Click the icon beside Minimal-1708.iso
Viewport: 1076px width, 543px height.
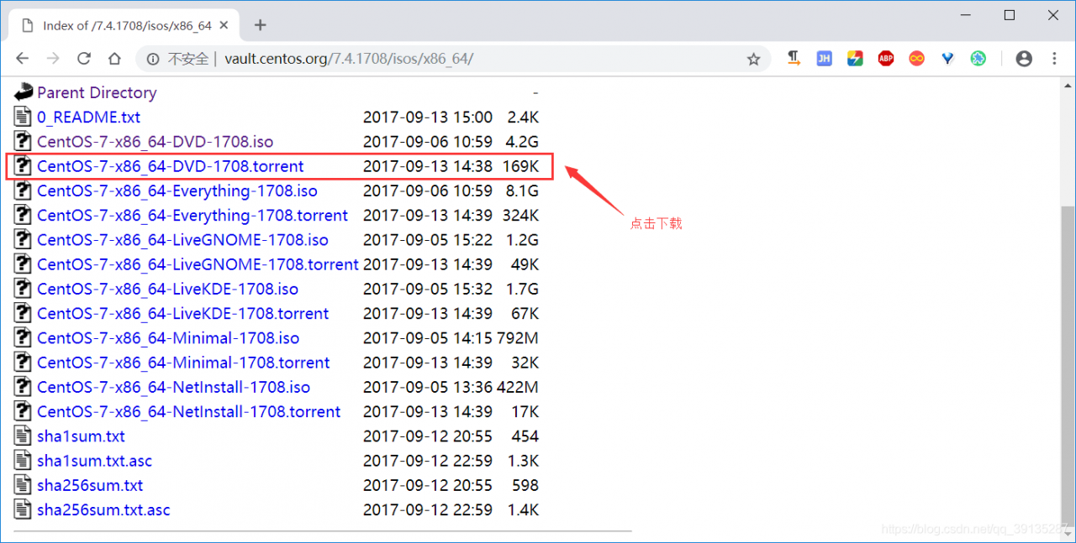tap(23, 338)
